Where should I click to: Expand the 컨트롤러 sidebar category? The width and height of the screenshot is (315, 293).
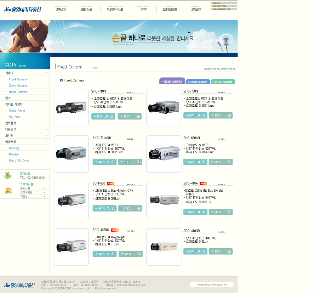tap(25, 123)
